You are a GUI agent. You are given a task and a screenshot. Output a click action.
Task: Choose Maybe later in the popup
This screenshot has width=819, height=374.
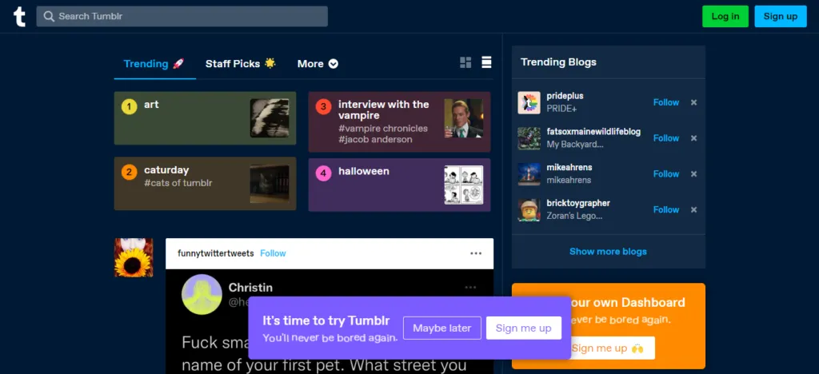(x=441, y=328)
